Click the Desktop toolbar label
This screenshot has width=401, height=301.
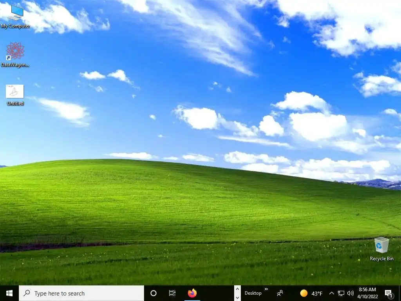click(x=253, y=293)
